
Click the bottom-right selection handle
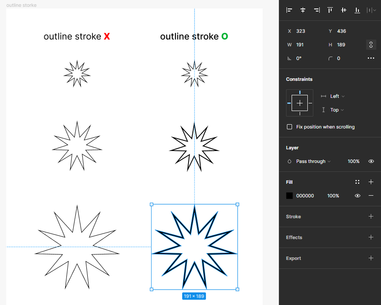(x=238, y=289)
